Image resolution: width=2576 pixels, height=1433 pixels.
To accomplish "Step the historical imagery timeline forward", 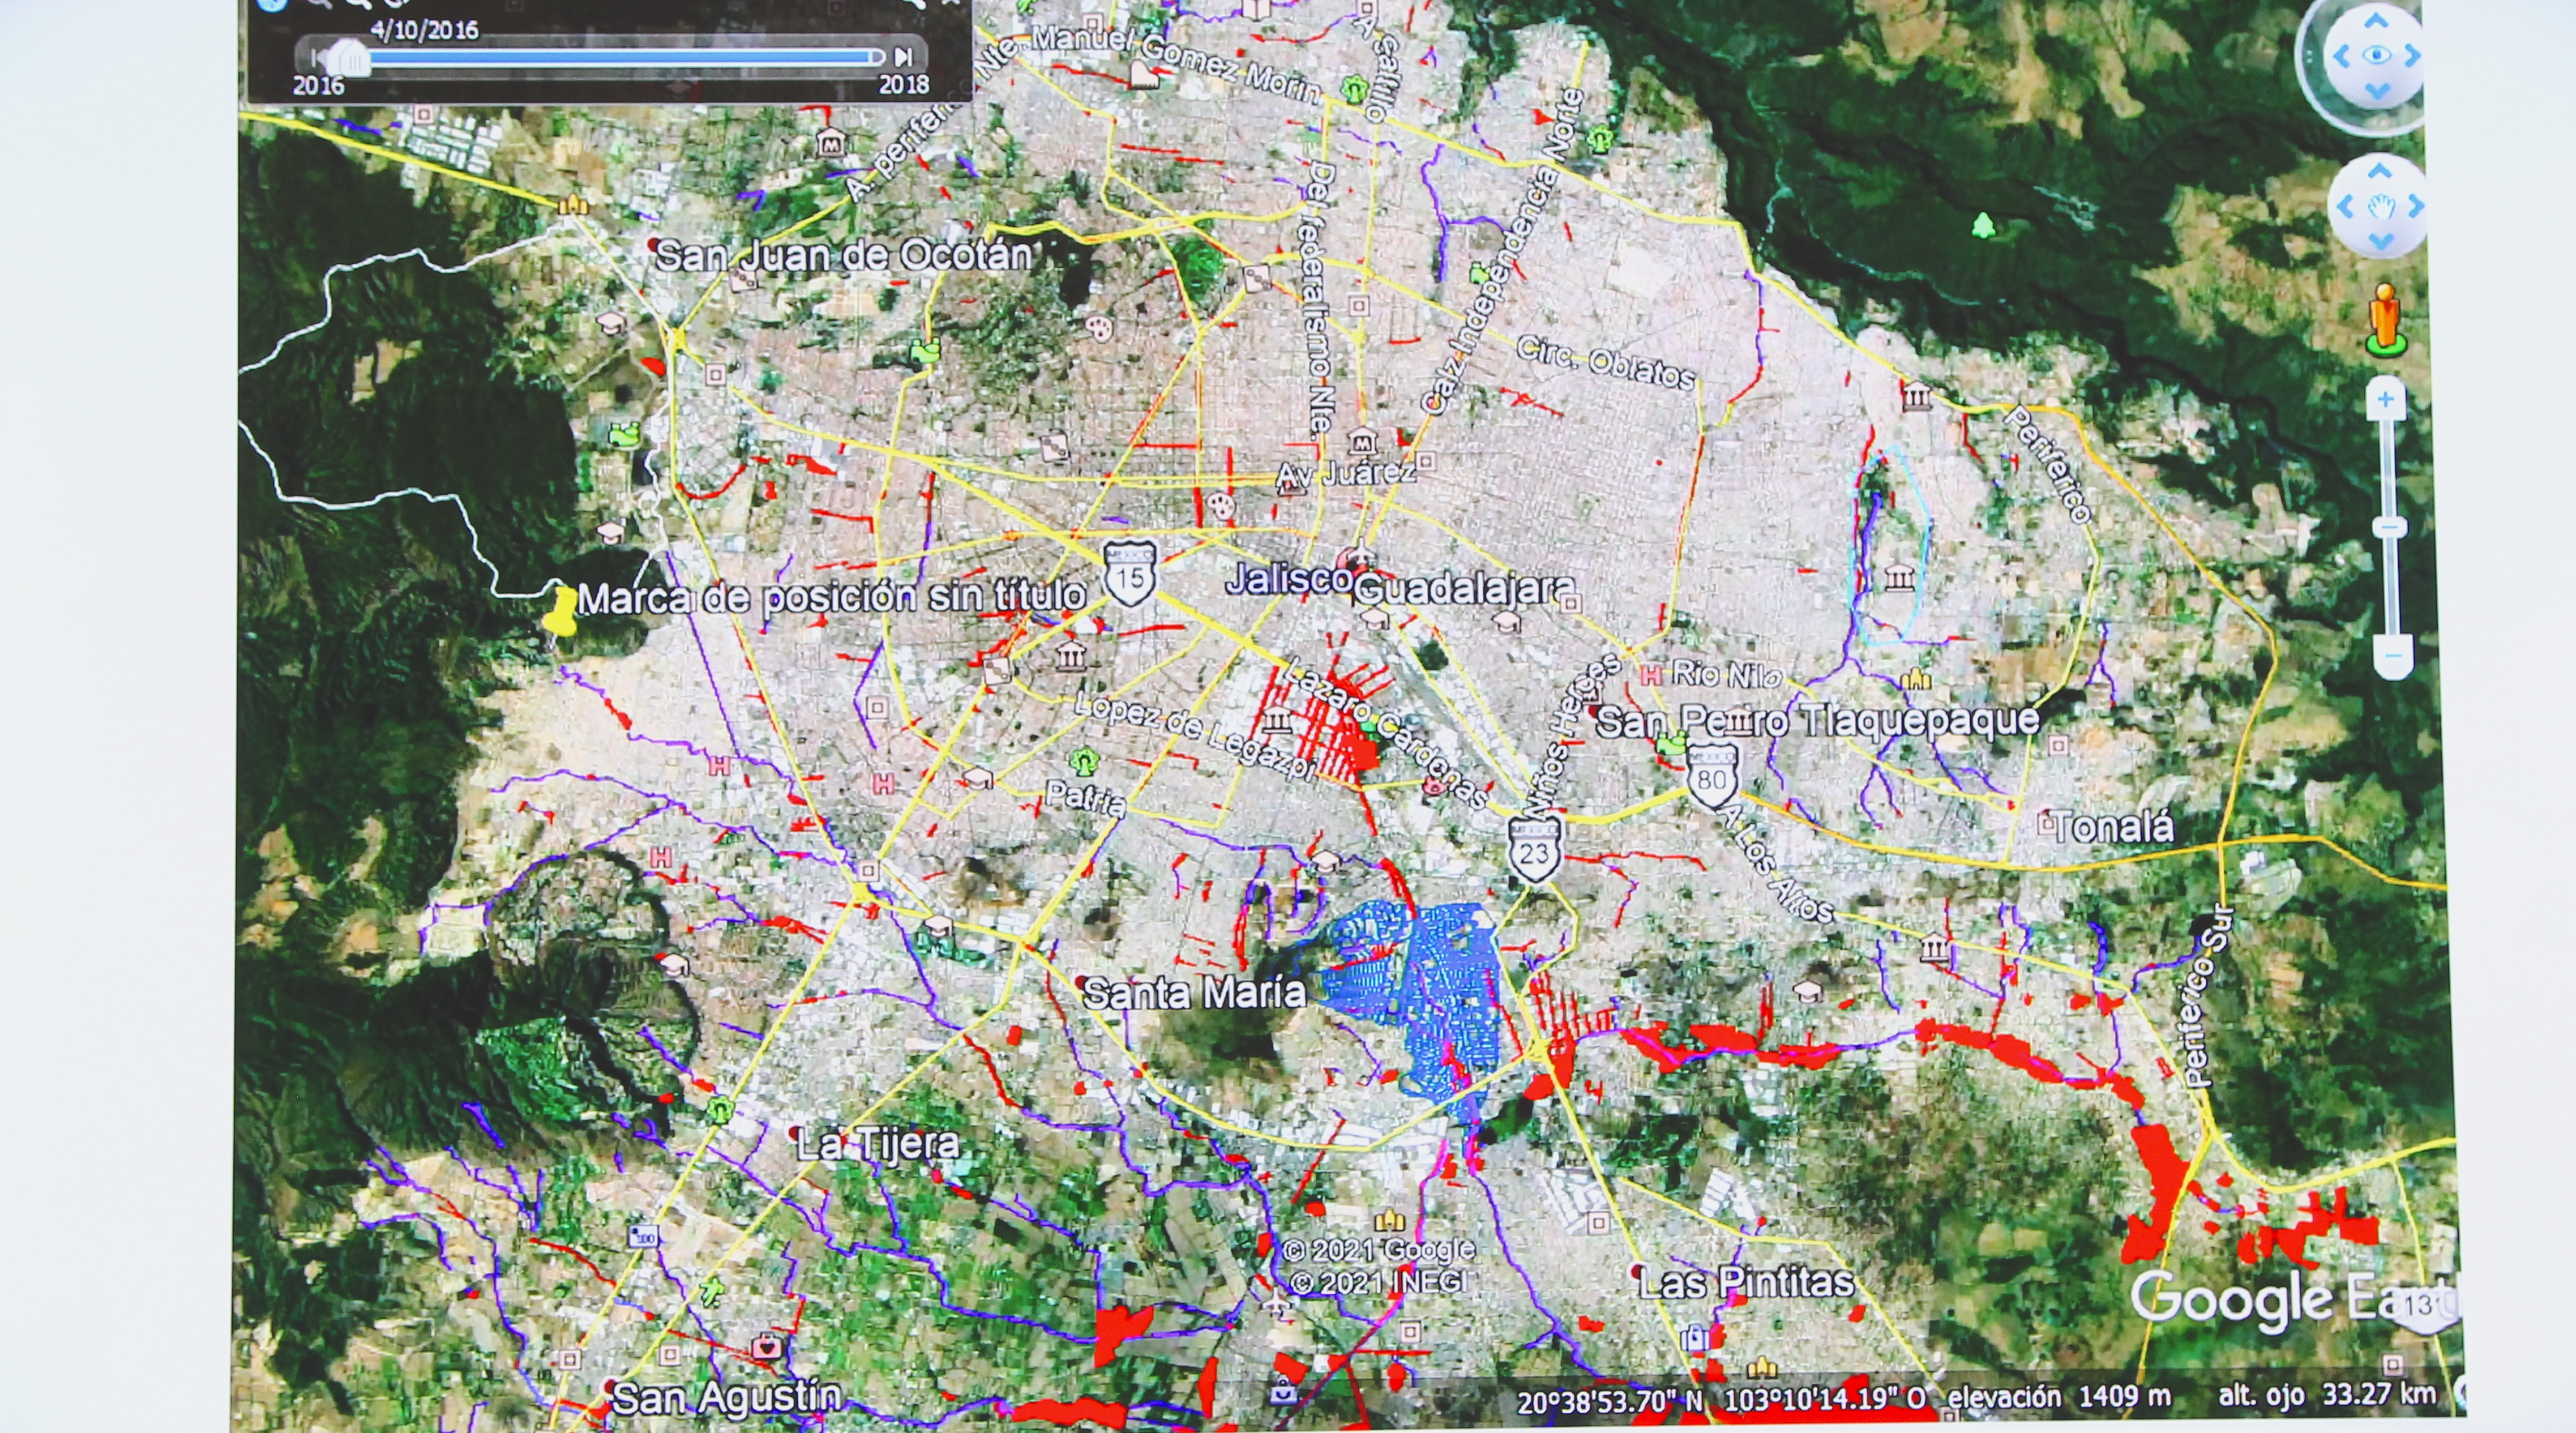I will [902, 57].
